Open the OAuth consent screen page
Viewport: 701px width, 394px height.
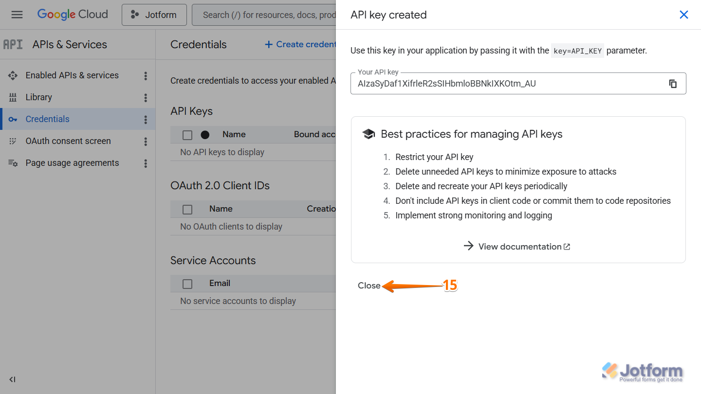pyautogui.click(x=68, y=141)
